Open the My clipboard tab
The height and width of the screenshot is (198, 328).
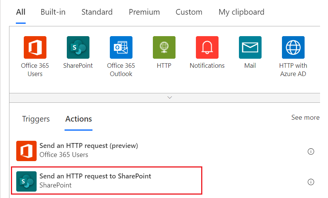(242, 12)
